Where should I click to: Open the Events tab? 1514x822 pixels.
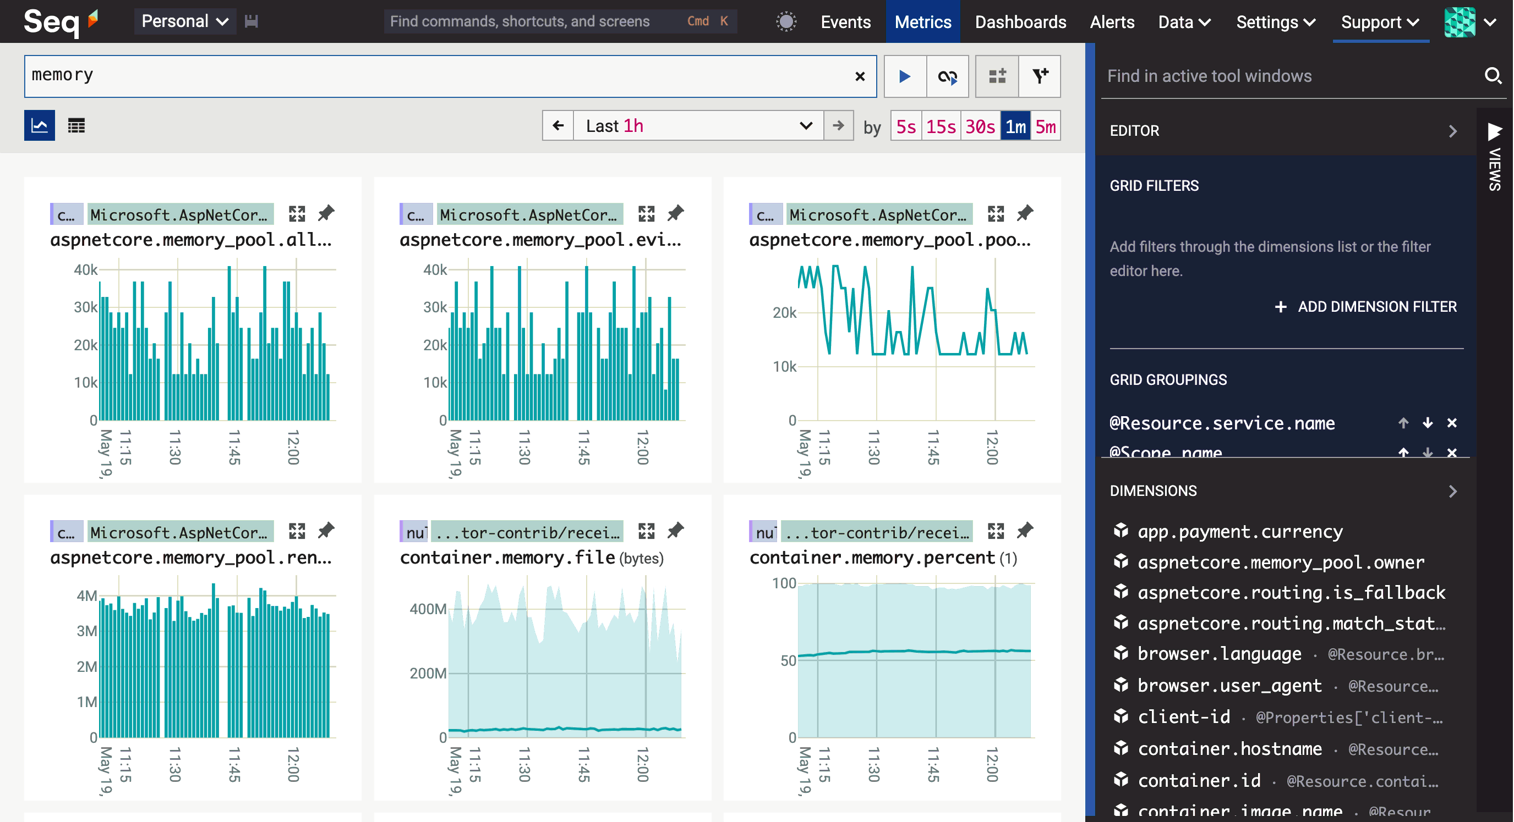(846, 22)
